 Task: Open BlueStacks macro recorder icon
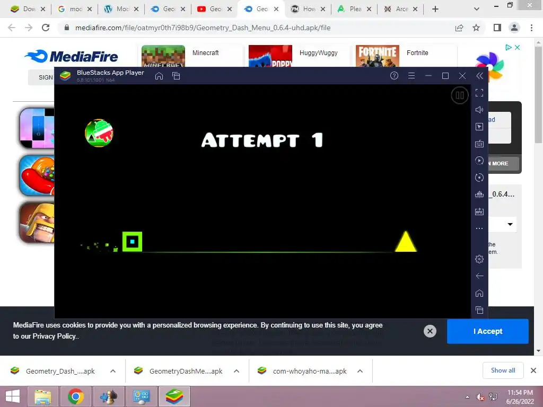point(479,161)
